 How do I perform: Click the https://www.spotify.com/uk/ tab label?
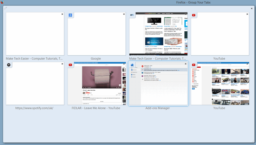[x=35, y=108]
